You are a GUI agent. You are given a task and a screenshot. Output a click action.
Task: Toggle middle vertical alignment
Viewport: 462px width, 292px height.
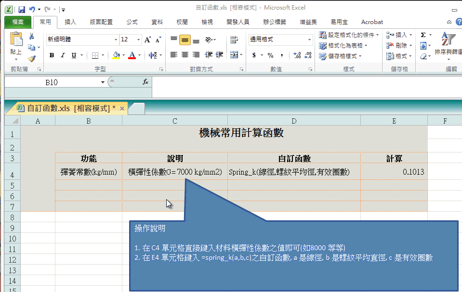[185, 40]
